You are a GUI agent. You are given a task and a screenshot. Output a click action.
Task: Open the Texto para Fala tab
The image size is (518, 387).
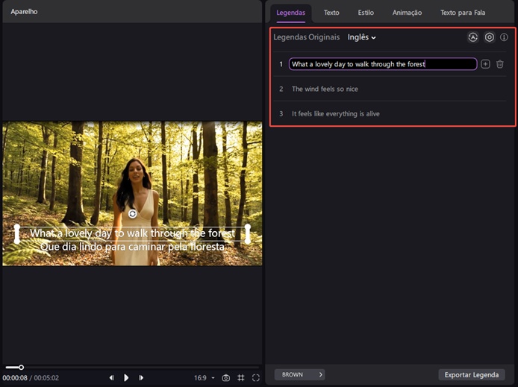(463, 13)
